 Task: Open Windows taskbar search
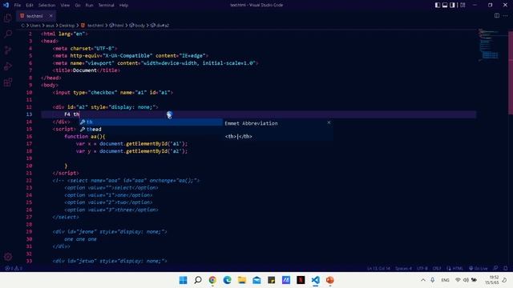tap(198, 280)
